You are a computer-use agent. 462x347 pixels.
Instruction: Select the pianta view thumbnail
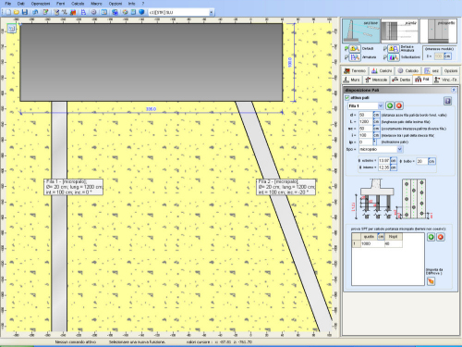tap(399, 31)
